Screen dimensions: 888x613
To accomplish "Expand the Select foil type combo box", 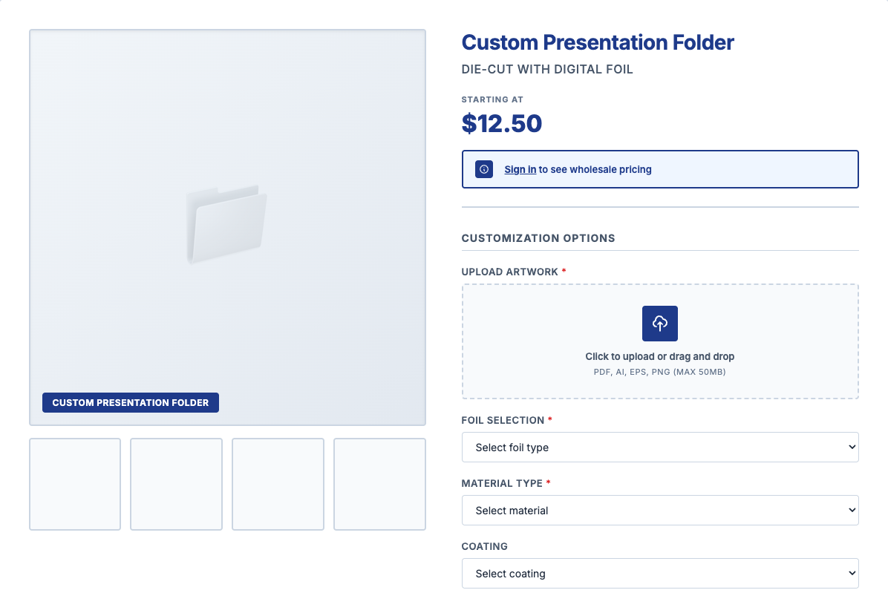I will tap(659, 447).
